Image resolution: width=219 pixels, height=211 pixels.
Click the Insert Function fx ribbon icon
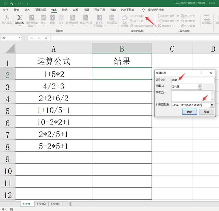(x=7, y=18)
